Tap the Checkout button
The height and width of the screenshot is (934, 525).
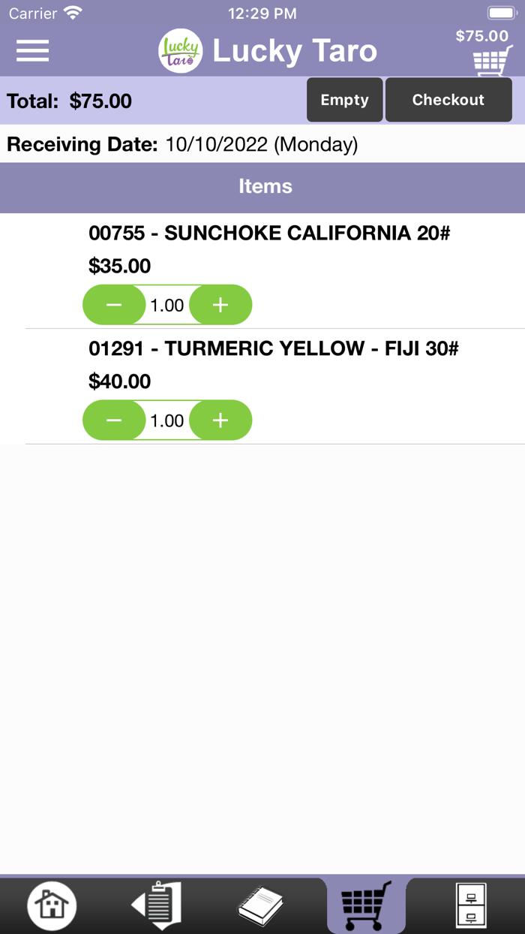(x=448, y=99)
